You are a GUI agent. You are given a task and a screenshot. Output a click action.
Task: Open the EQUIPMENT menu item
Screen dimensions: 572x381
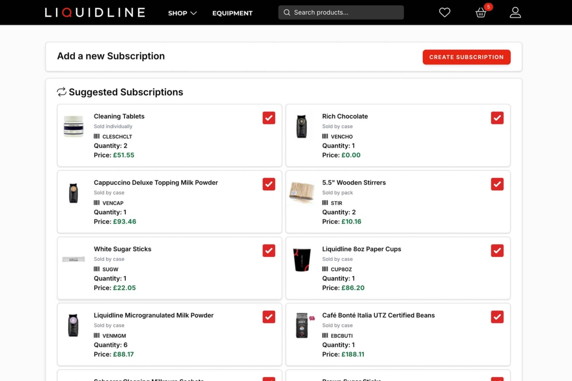click(232, 13)
